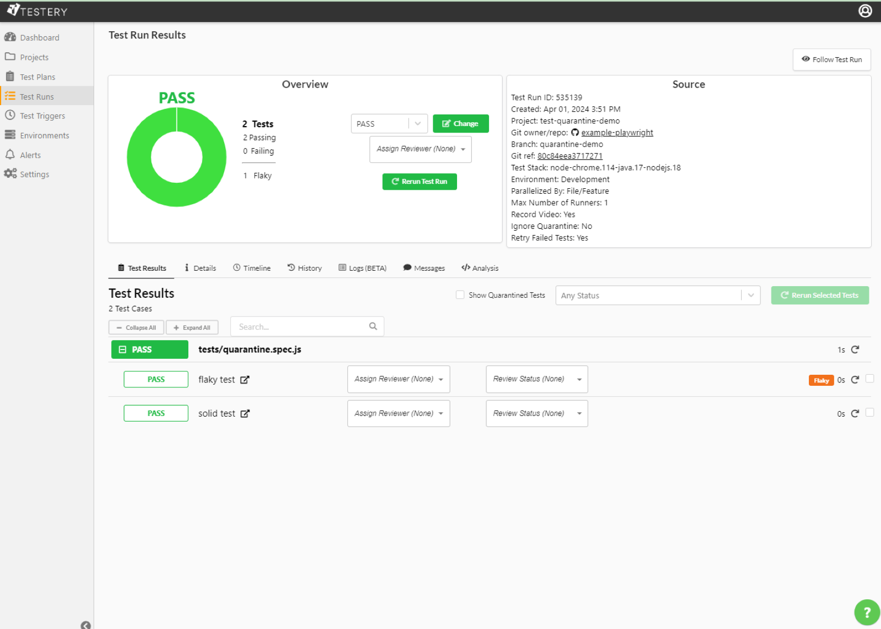
Task: Open Test Triggers in the sidebar
Action: [x=42, y=116]
